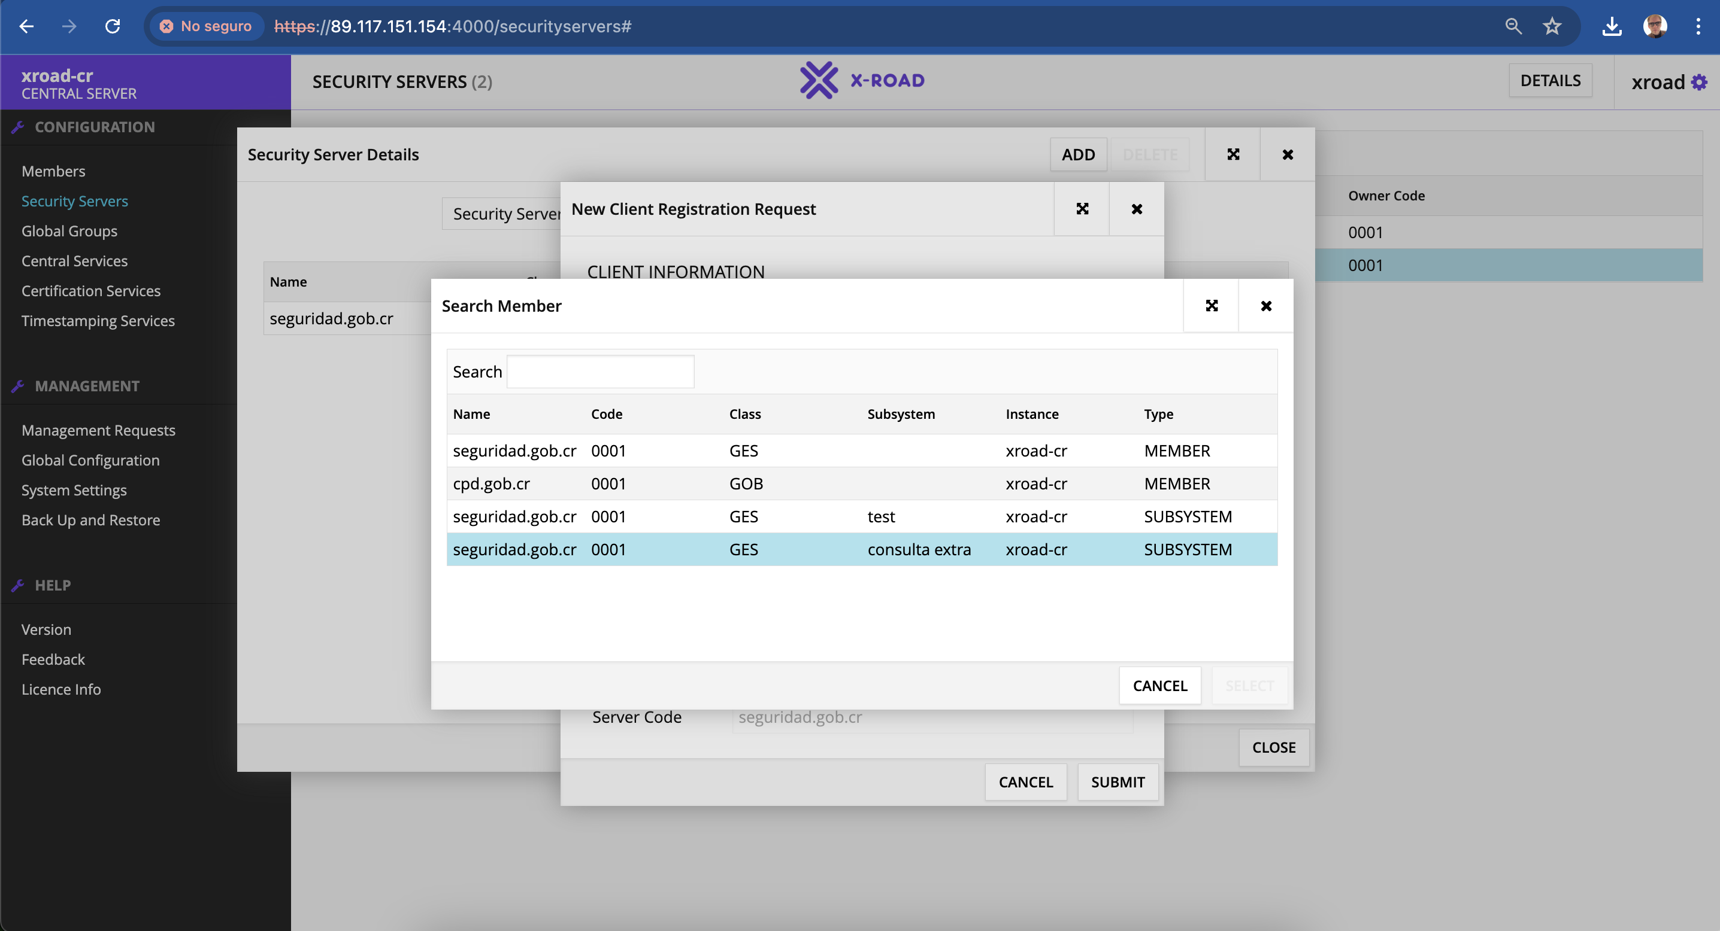Screen dimensions: 1720x931
Task: Open the browser three-dot menu
Action: click(x=1698, y=26)
